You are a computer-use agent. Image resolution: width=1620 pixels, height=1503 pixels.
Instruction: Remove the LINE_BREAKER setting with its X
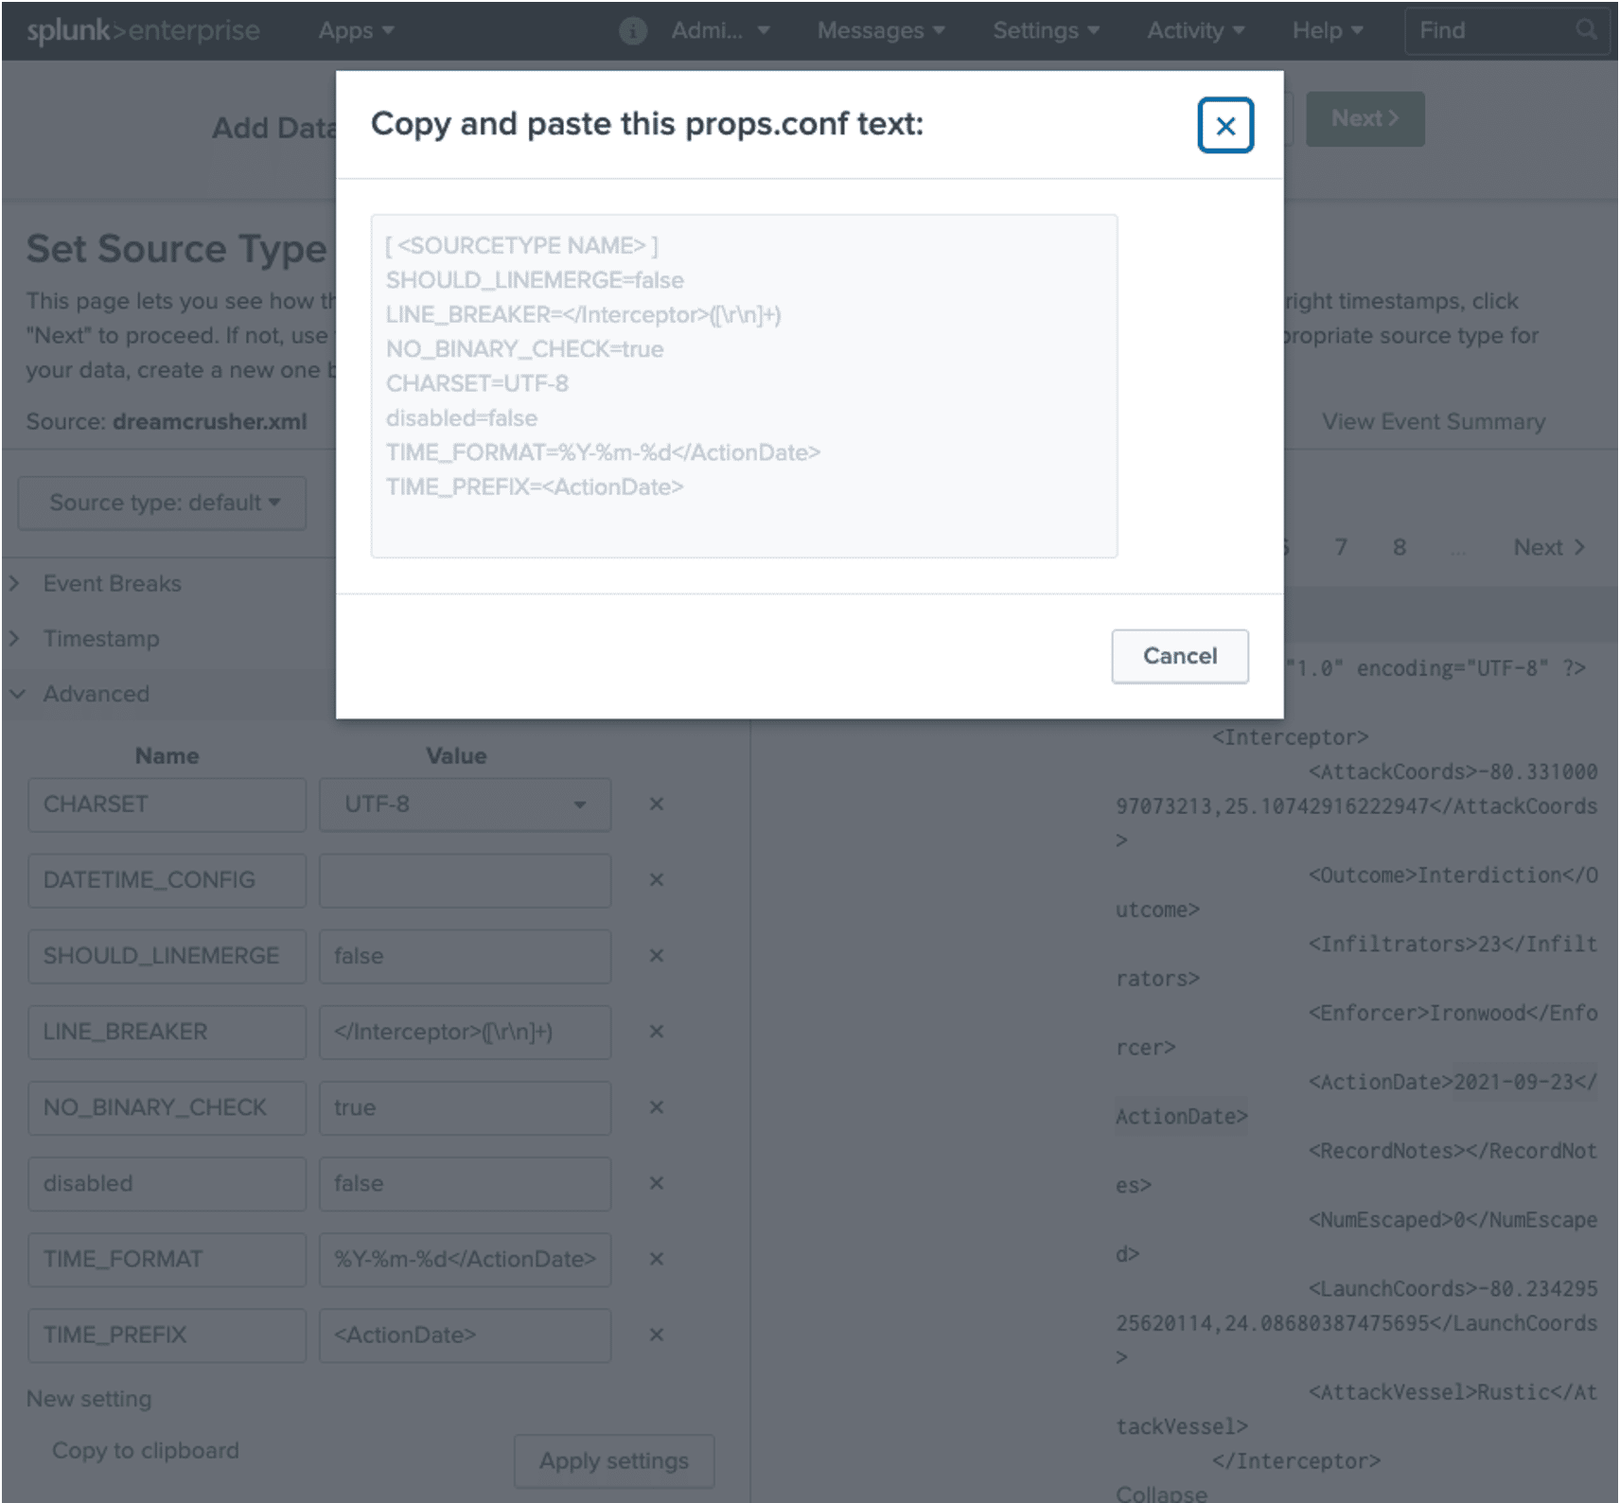tap(656, 1031)
